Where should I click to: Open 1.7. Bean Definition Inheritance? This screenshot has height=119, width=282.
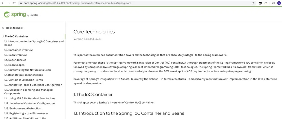24,75
